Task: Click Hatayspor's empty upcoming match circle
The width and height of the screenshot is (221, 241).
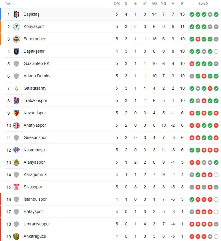Action: pos(216,212)
